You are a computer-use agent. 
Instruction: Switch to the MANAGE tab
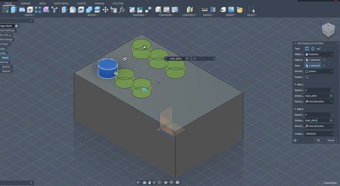[x=99, y=3]
